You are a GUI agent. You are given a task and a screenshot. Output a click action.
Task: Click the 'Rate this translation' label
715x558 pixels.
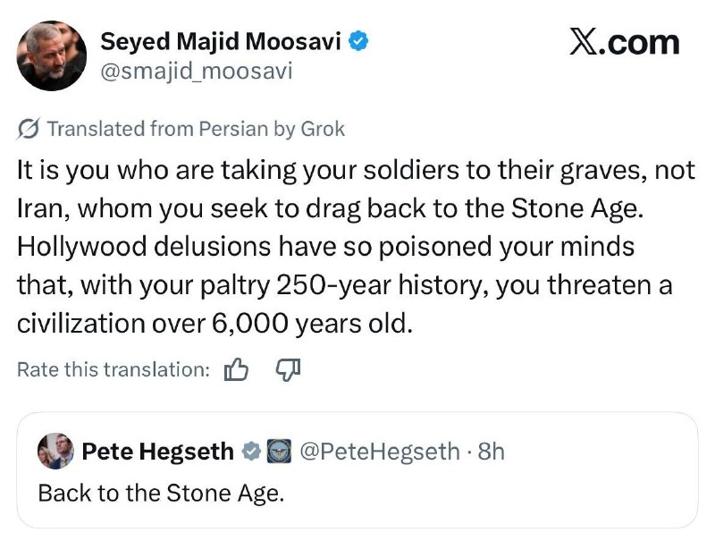(x=113, y=369)
